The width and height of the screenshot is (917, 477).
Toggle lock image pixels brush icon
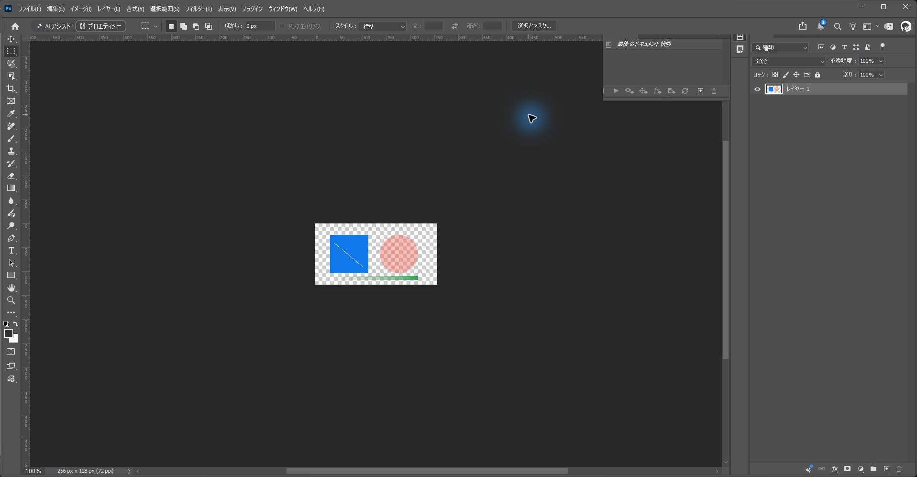pos(785,75)
